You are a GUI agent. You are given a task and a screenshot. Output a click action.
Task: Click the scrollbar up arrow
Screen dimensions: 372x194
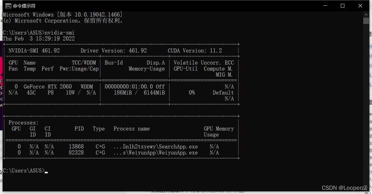[x=366, y=14]
